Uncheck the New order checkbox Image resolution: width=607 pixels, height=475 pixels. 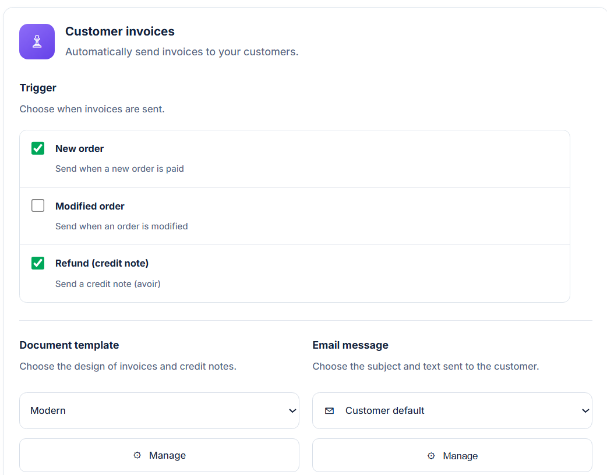tap(38, 148)
